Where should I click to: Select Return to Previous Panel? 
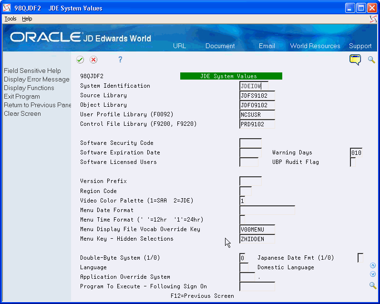37,105
